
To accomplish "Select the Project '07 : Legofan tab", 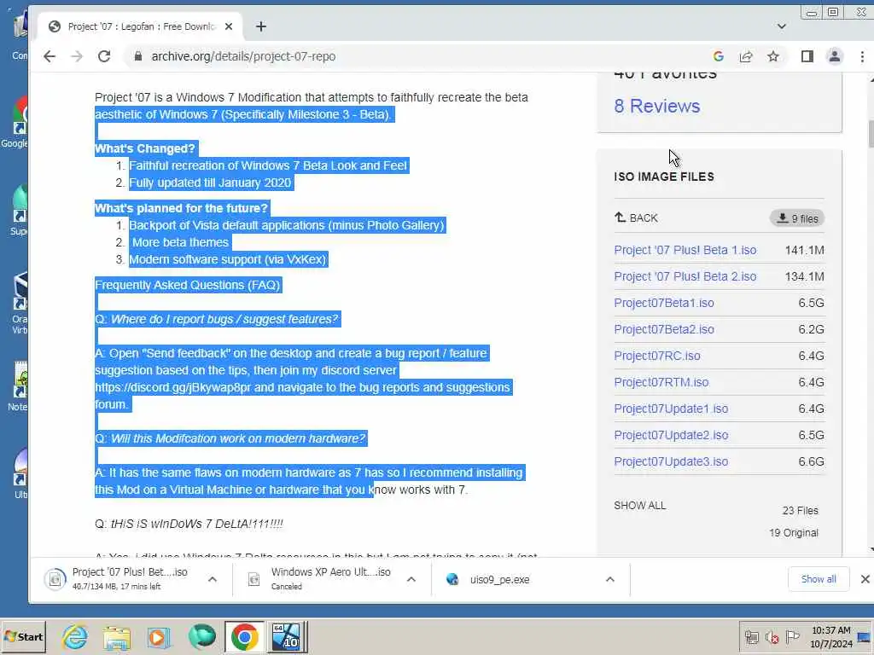I will point(139,26).
